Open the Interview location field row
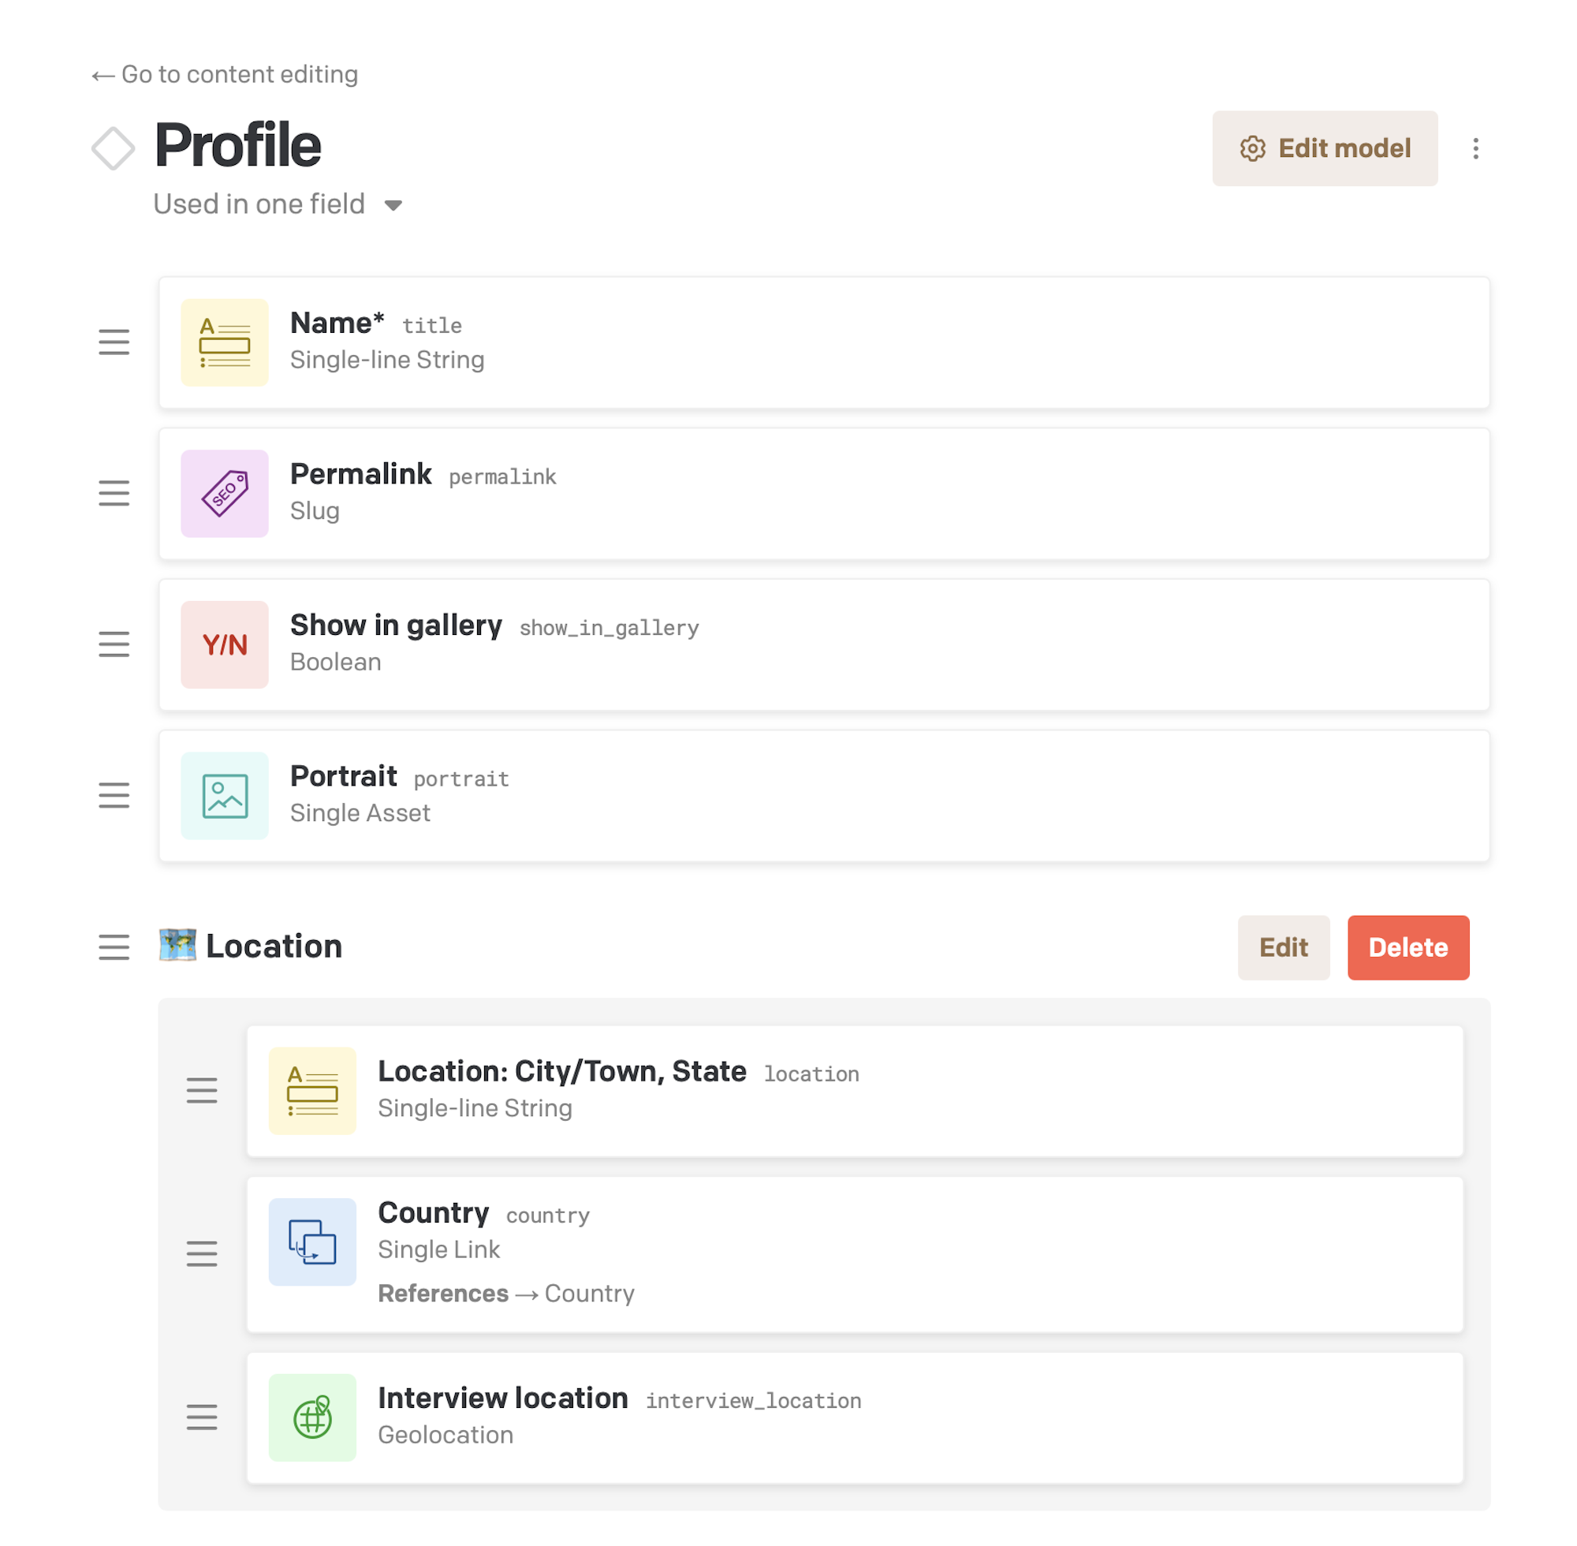The height and width of the screenshot is (1546, 1577). [855, 1417]
